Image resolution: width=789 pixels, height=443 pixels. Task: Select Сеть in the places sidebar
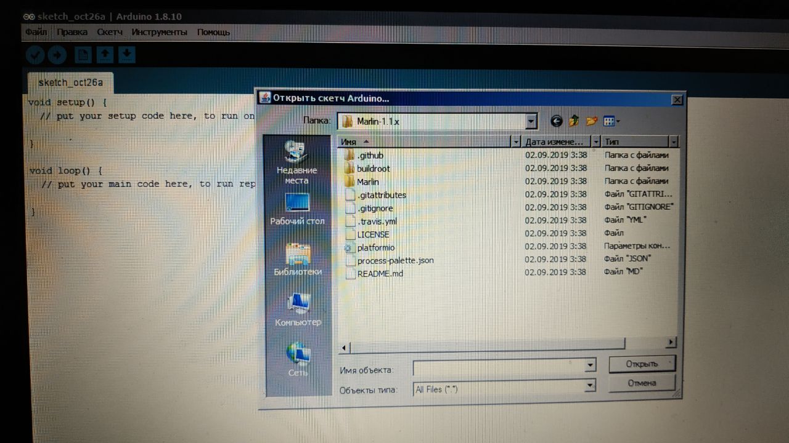(298, 360)
